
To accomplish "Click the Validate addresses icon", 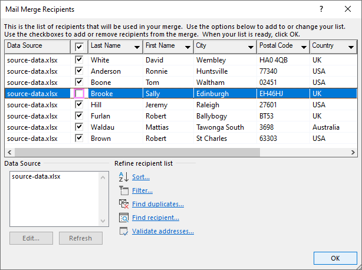I will [x=124, y=231].
